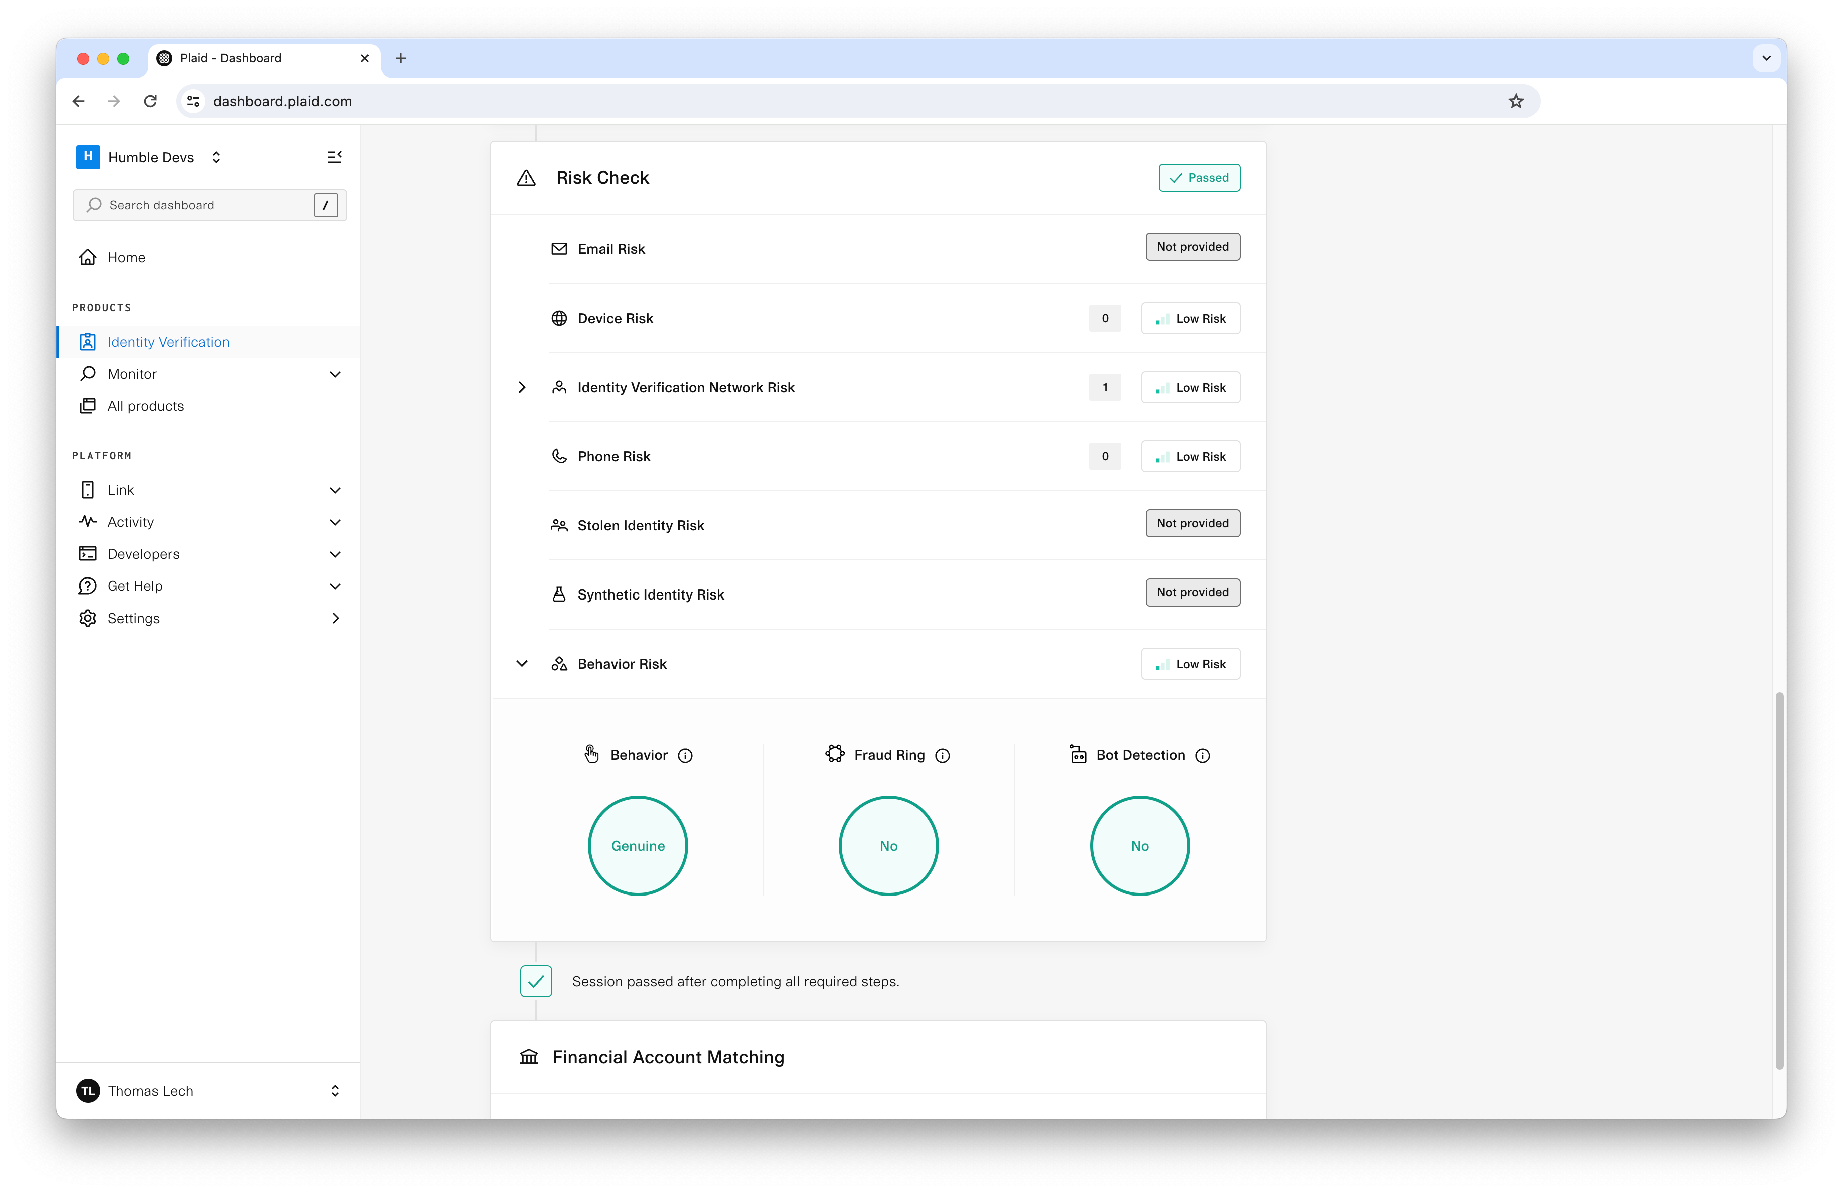Click the Device Risk score 0
The height and width of the screenshot is (1193, 1843).
click(x=1105, y=318)
